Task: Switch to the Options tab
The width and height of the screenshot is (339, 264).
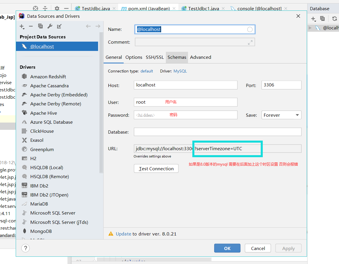Action: pos(134,57)
